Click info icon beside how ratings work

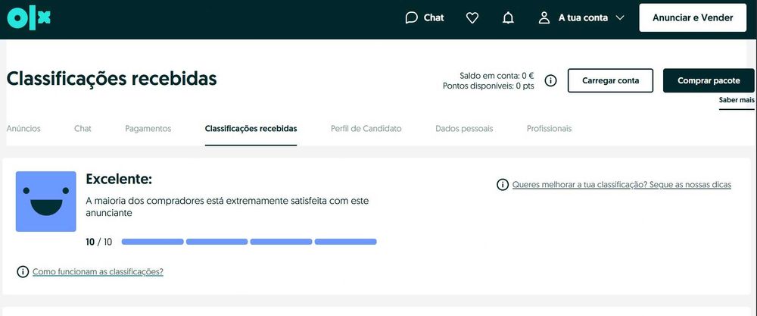point(23,271)
